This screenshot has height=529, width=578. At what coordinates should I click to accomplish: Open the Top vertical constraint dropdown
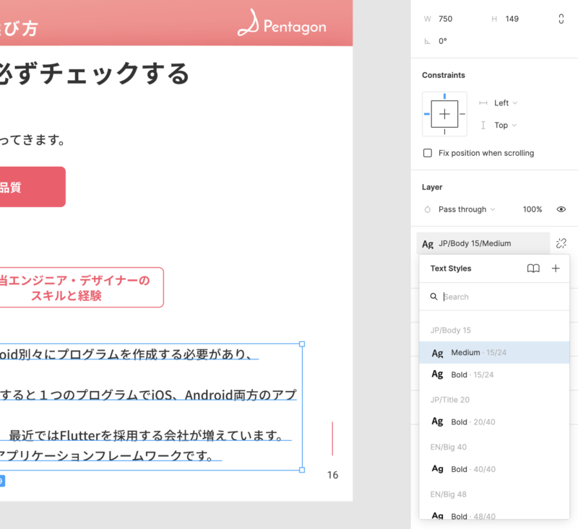point(506,126)
